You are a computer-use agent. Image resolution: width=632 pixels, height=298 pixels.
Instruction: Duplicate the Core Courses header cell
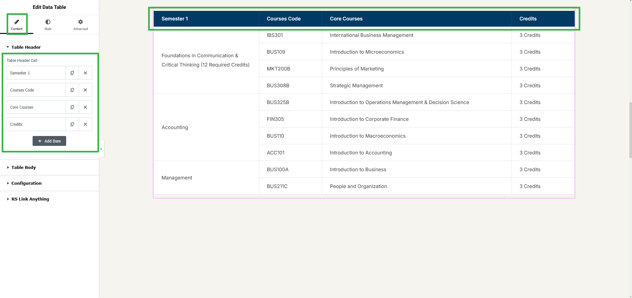tap(72, 107)
